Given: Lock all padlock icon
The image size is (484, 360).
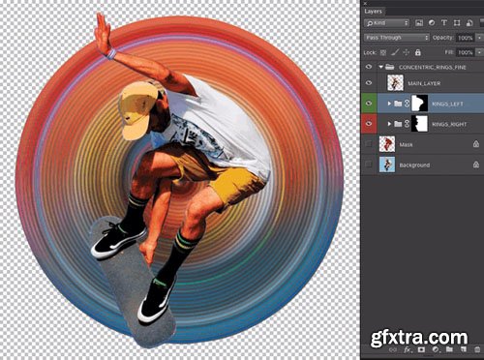Looking at the screenshot, I should (x=418, y=52).
